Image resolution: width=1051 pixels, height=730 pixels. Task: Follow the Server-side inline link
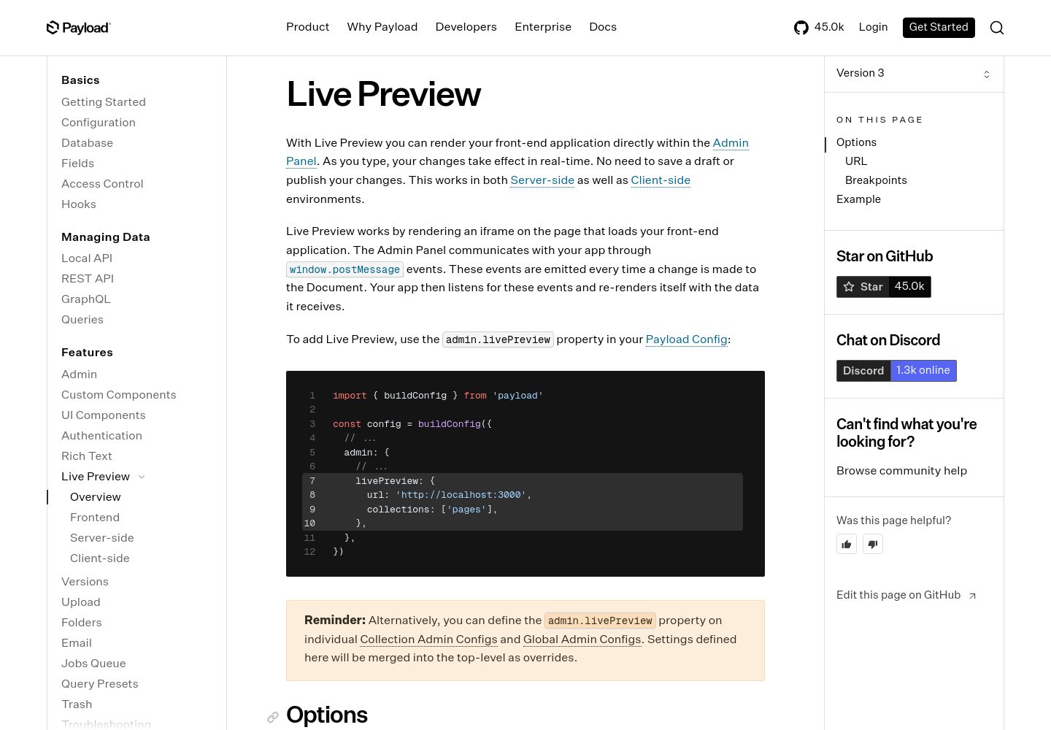point(542,180)
